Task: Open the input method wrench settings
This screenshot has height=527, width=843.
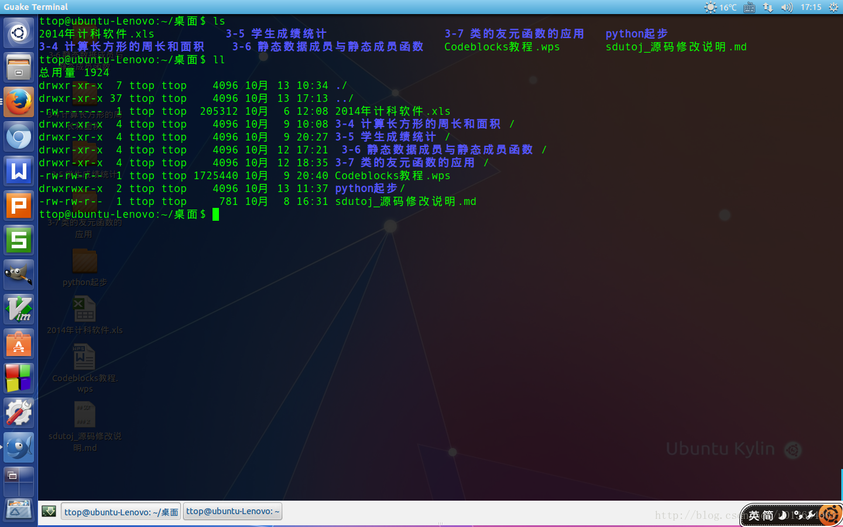Action: point(811,515)
